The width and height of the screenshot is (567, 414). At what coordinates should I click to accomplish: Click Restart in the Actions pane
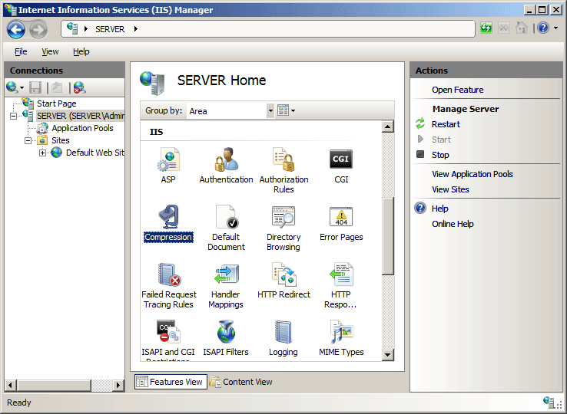tap(446, 124)
